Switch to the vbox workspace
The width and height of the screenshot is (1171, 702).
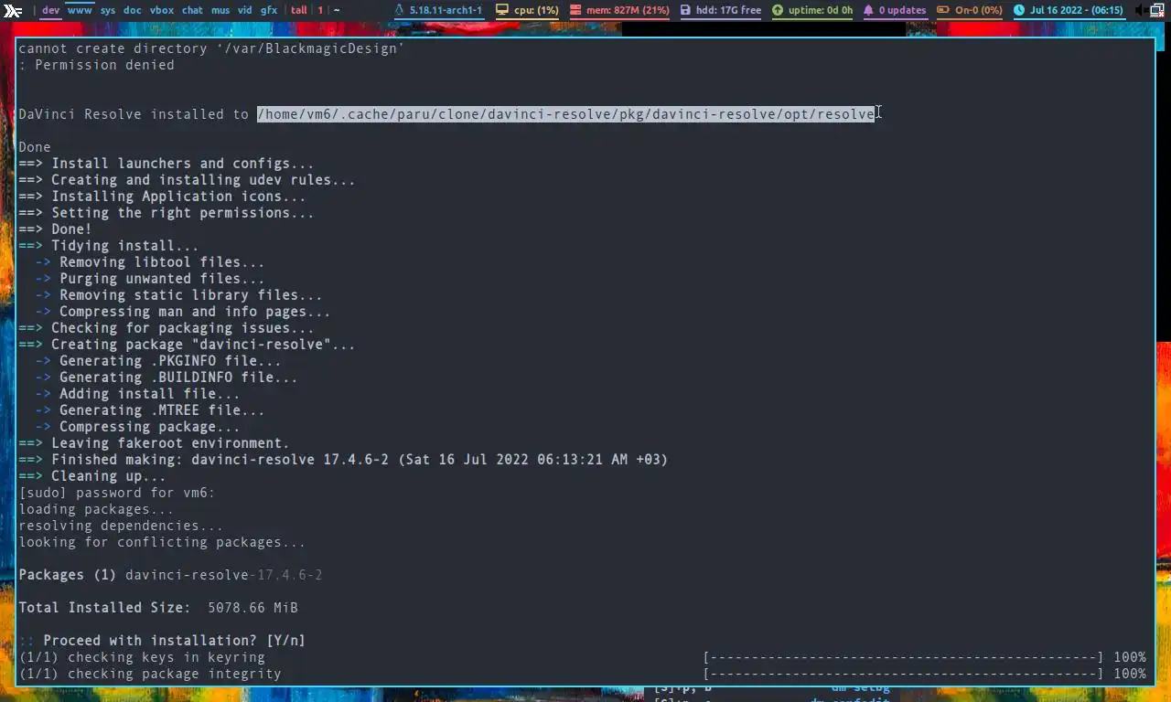coord(162,11)
